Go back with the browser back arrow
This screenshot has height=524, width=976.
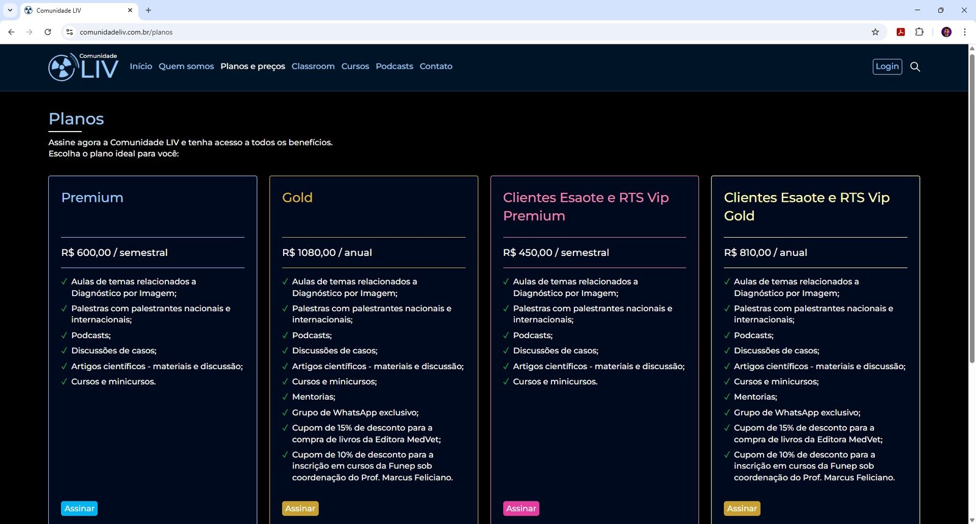click(11, 32)
